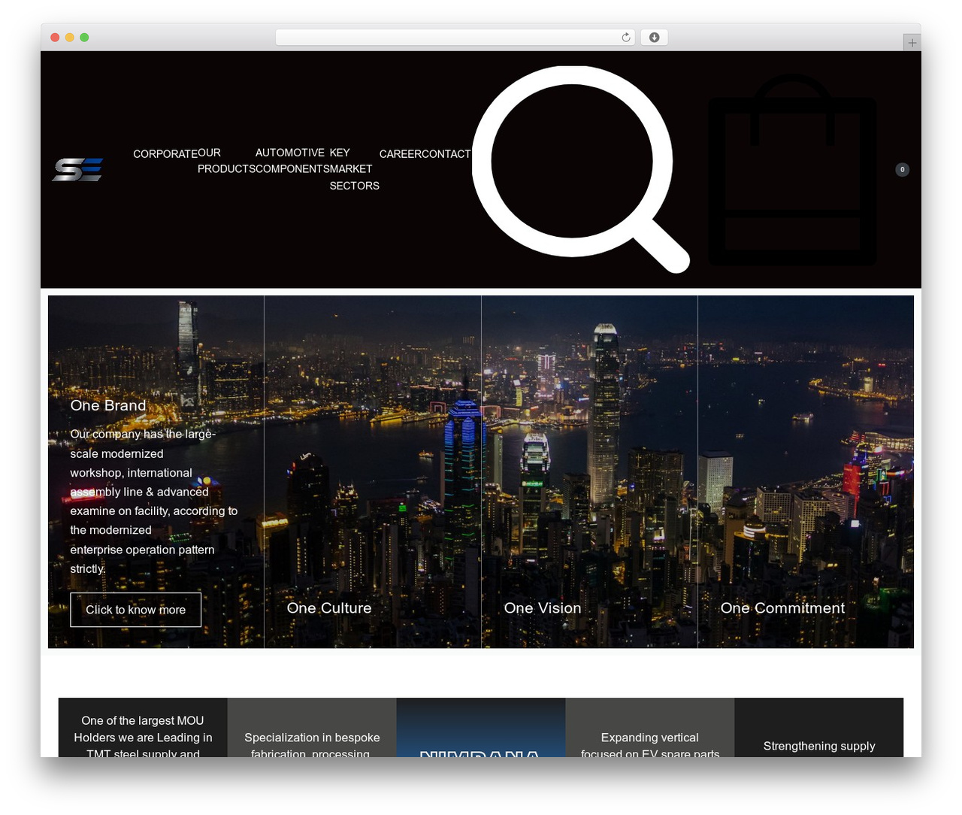Click the 'Strengthening supply' tile
The height and width of the screenshot is (815, 962).
pyautogui.click(x=819, y=728)
